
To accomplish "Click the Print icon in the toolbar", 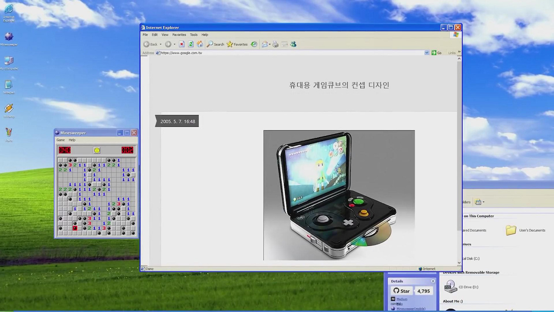I will 275,44.
